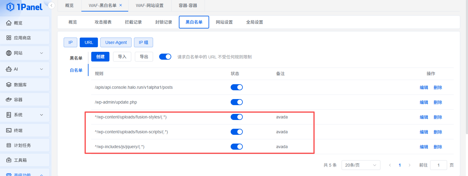This screenshot has height=176, width=468.
Task: Open 数据库 in the sidebar
Action: pos(25,85)
